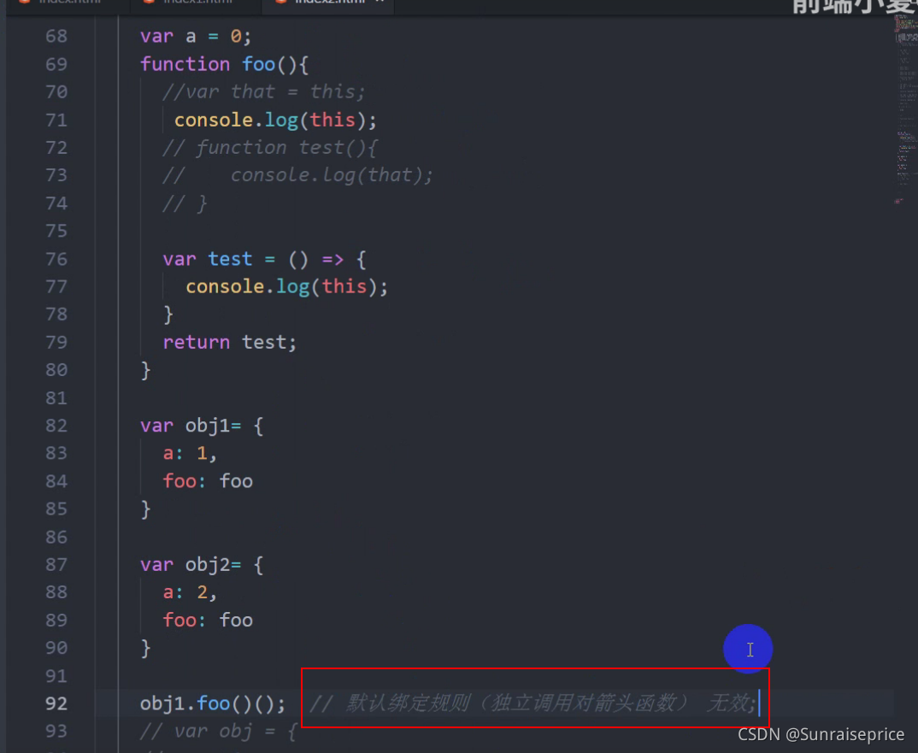Click the code minimap on the right edge
Image resolution: width=918 pixels, height=753 pixels.
[906, 111]
